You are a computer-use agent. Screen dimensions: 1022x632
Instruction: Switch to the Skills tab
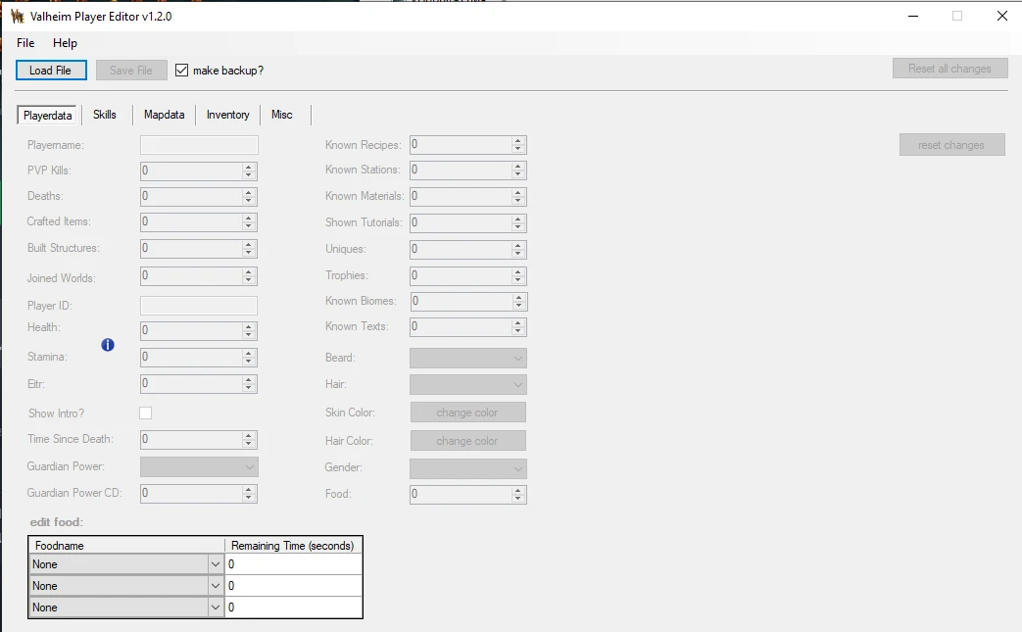pyautogui.click(x=105, y=115)
